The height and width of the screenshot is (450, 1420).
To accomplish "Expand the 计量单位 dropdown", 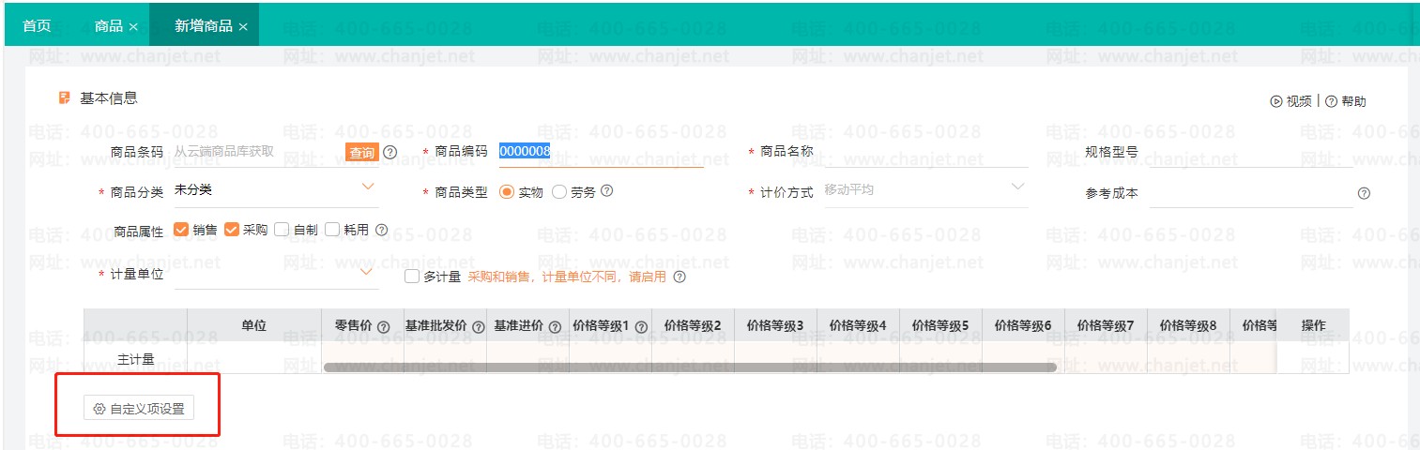I will click(368, 272).
